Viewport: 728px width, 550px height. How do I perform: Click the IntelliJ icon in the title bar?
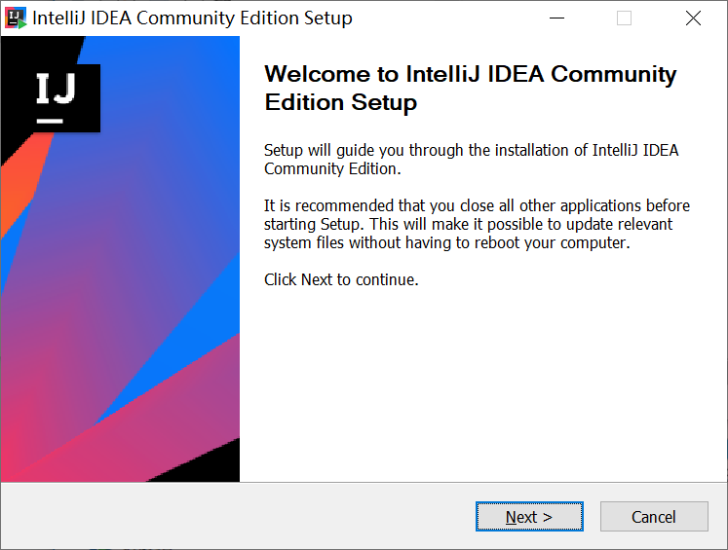pos(17,18)
